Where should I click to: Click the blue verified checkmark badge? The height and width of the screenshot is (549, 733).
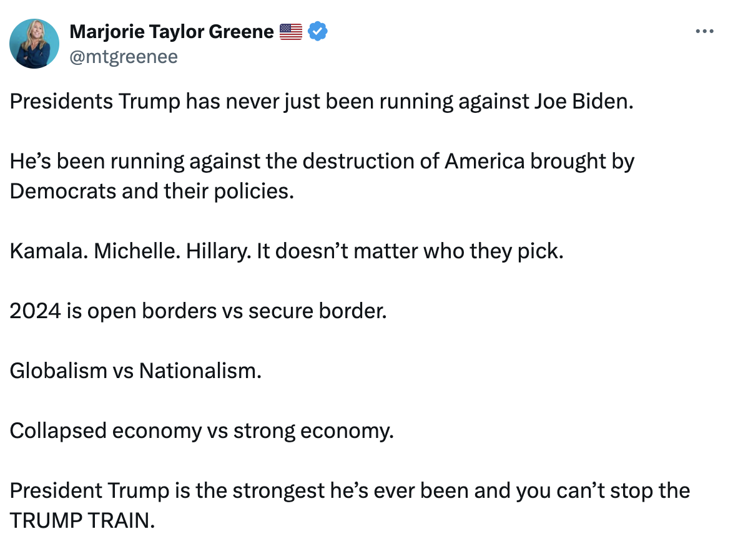coord(317,31)
